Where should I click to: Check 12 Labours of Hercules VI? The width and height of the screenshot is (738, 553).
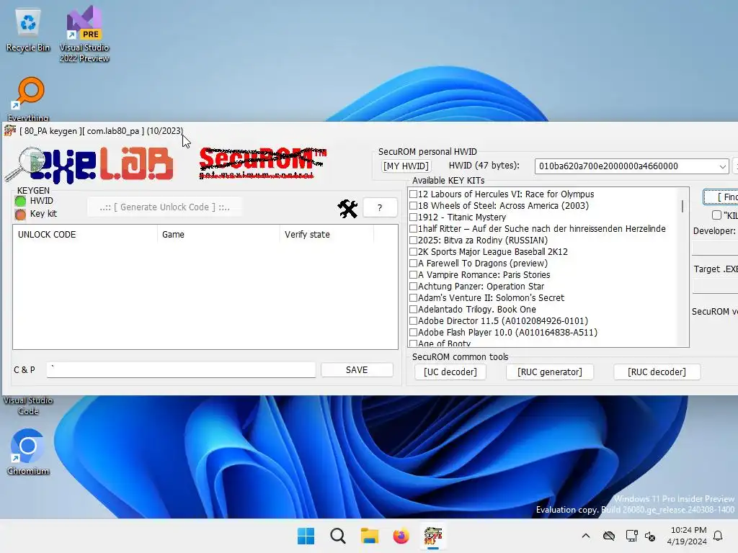coord(413,194)
